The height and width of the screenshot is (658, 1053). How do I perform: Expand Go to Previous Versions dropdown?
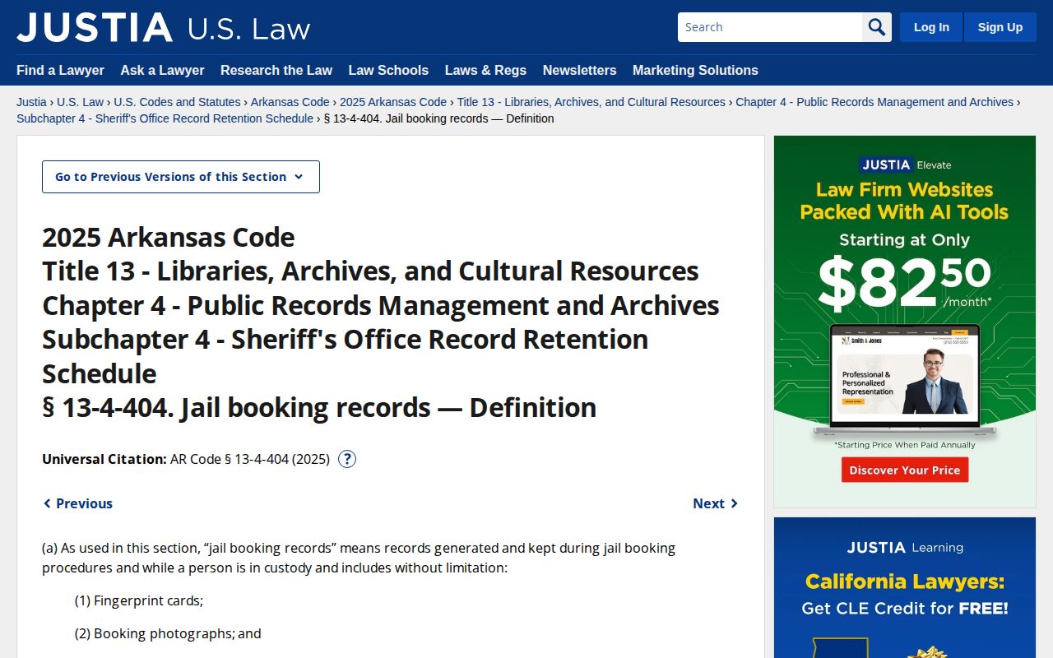[x=181, y=177]
